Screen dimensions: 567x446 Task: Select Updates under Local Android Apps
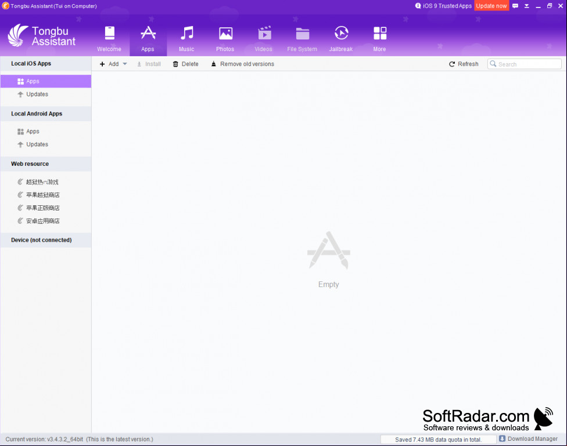tap(45, 144)
